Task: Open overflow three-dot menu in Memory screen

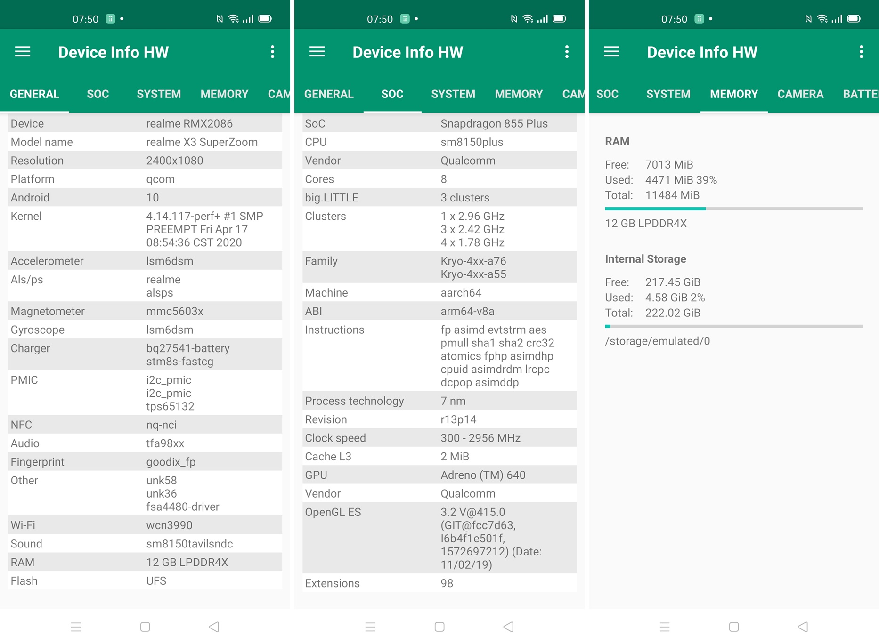Action: (861, 52)
